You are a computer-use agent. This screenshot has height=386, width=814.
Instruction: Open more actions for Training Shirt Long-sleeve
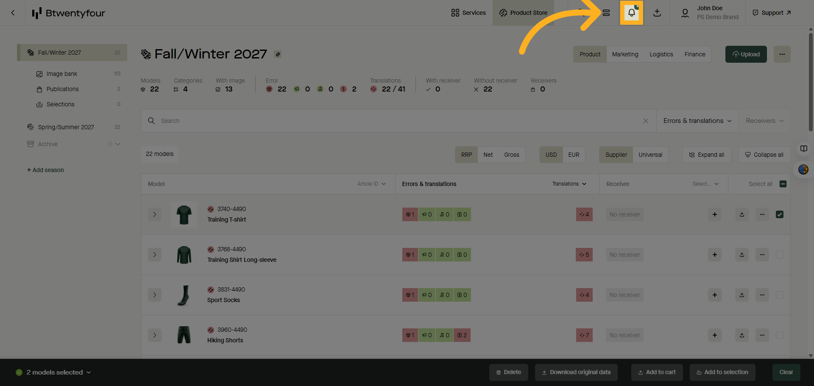(x=762, y=255)
